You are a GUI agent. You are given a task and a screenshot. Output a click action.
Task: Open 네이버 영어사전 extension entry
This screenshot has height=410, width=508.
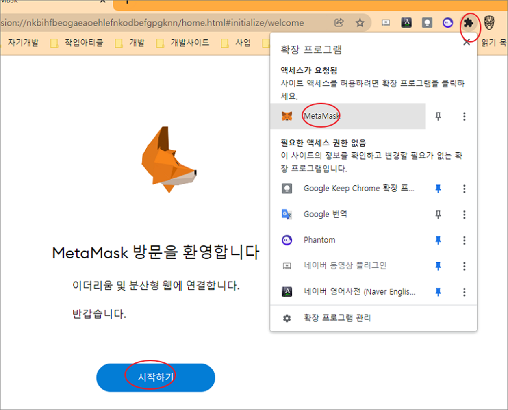click(348, 292)
